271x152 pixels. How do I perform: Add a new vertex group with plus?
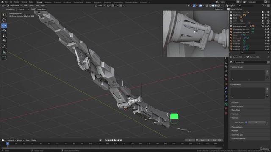coord(267,71)
